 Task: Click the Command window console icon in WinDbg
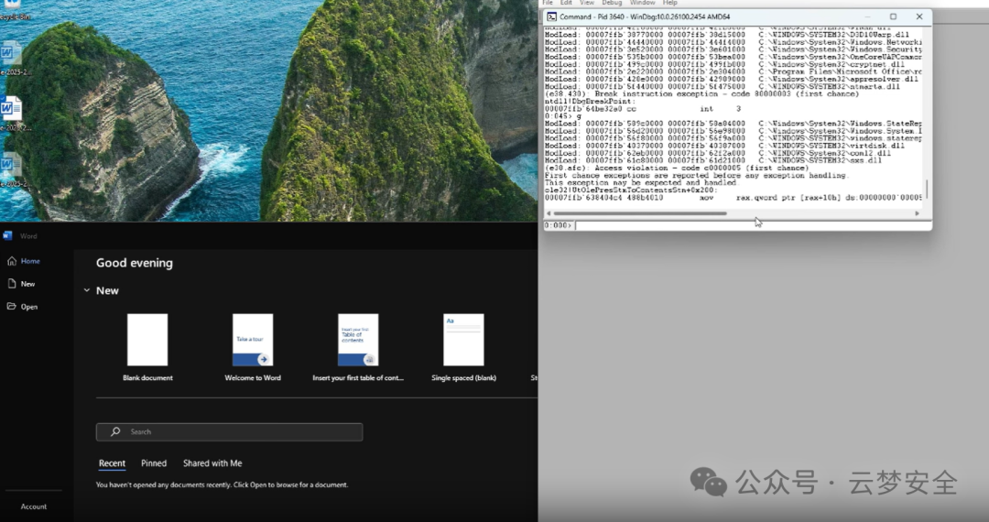point(552,16)
